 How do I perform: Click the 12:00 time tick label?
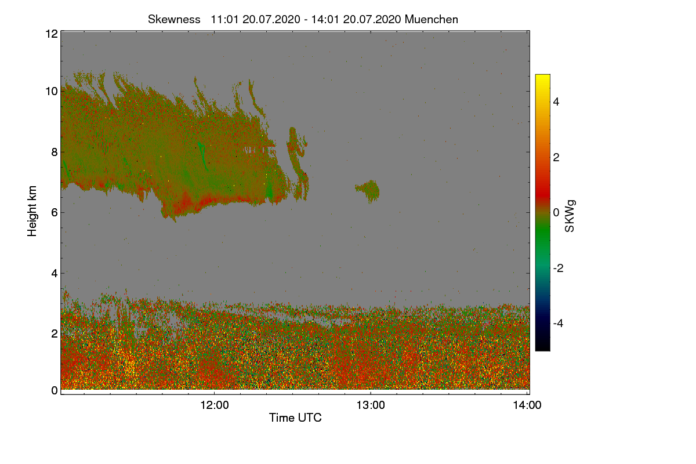point(215,405)
